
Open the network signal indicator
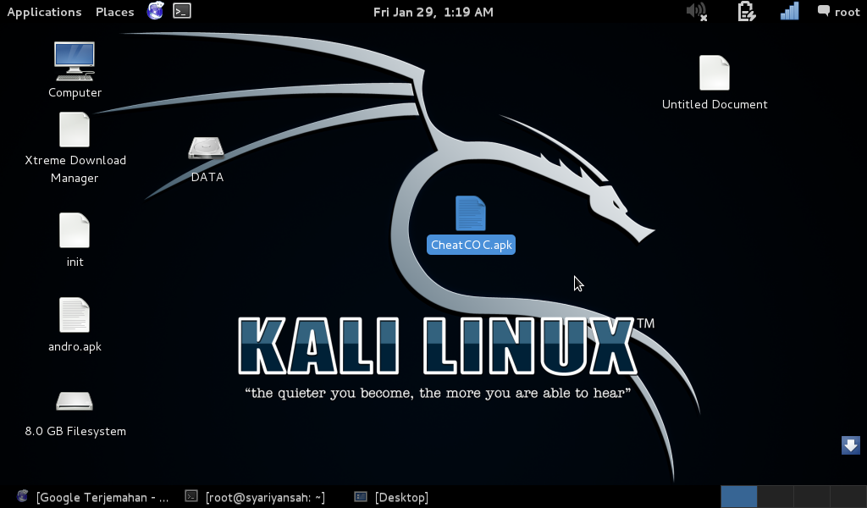[789, 11]
